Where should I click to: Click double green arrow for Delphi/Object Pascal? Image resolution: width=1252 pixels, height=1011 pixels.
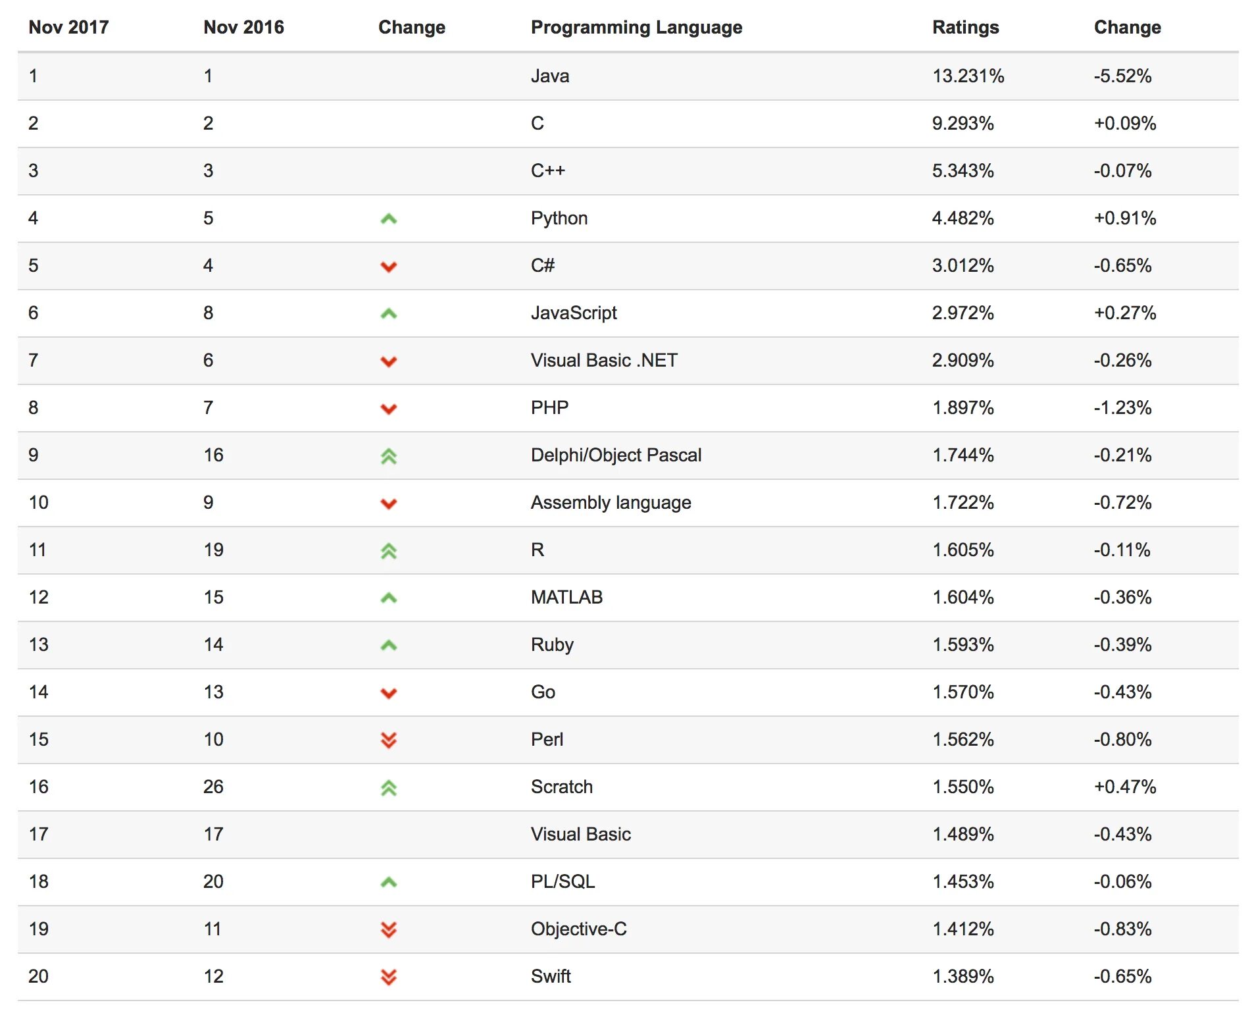click(389, 455)
